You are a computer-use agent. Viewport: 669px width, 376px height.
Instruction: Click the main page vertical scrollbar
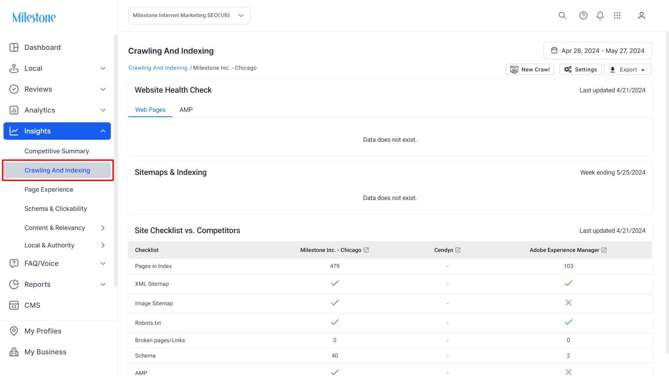pyautogui.click(x=667, y=192)
